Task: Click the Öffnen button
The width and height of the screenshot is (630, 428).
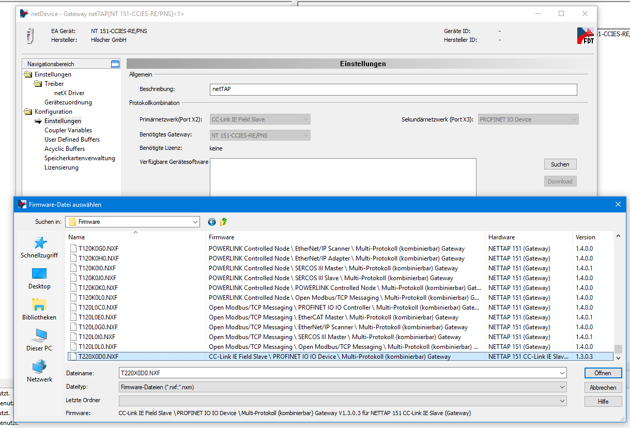Action: [603, 373]
